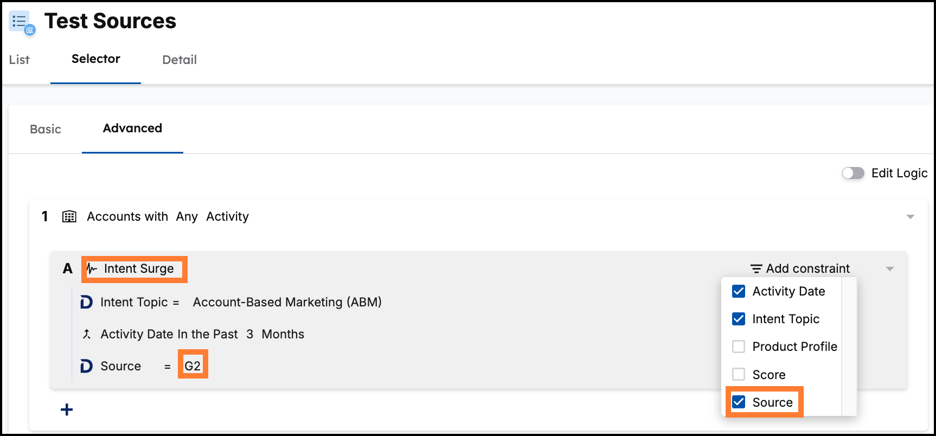Viewport: 936px width, 436px height.
Task: Click the letter A condition marker
Action: [x=68, y=269]
